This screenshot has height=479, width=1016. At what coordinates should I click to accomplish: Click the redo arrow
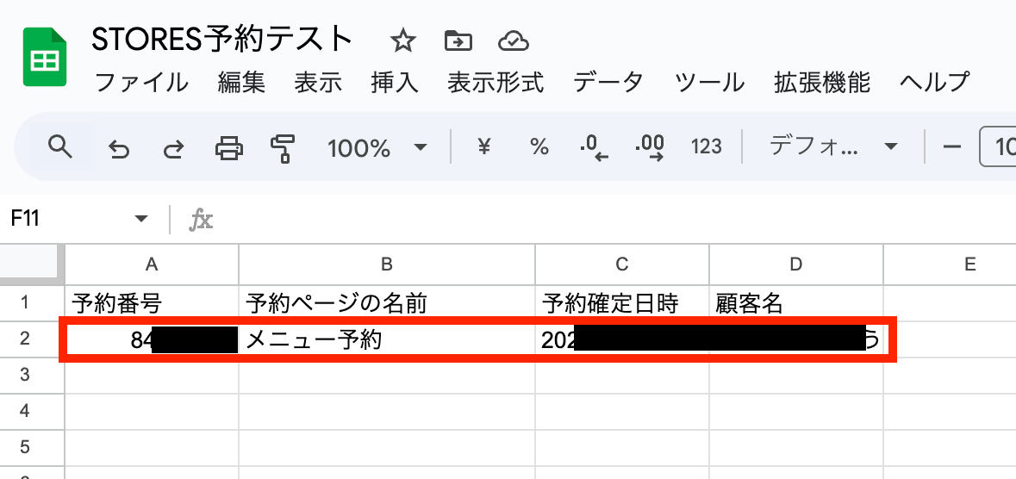(173, 148)
